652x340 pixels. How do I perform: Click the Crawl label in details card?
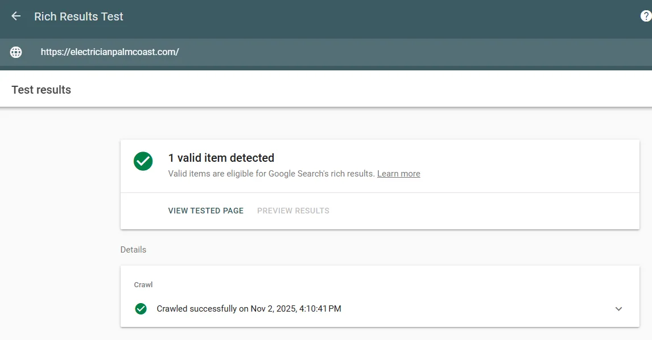[143, 284]
